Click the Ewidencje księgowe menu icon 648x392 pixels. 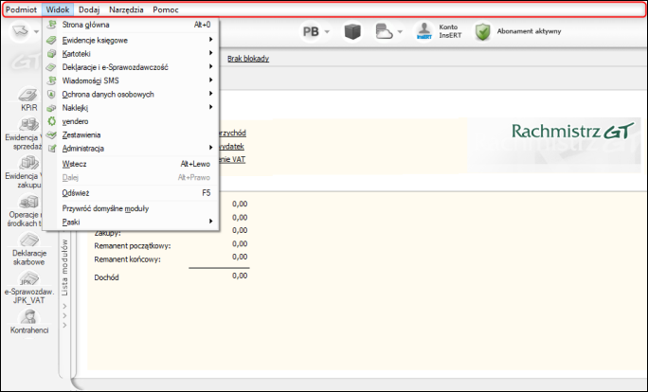51,40
